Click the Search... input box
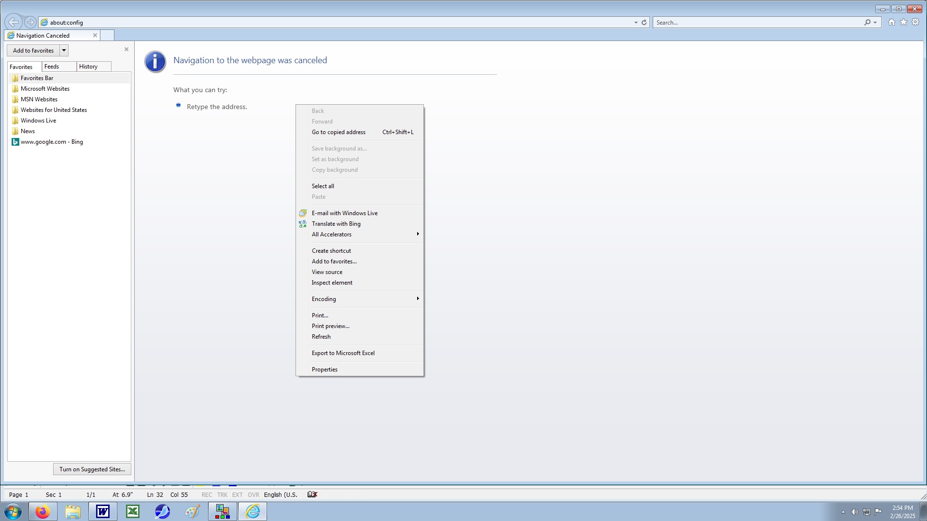The width and height of the screenshot is (927, 521). coord(758,22)
